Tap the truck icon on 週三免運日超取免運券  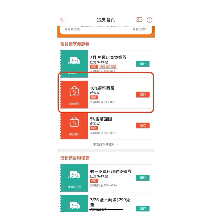[74, 175]
